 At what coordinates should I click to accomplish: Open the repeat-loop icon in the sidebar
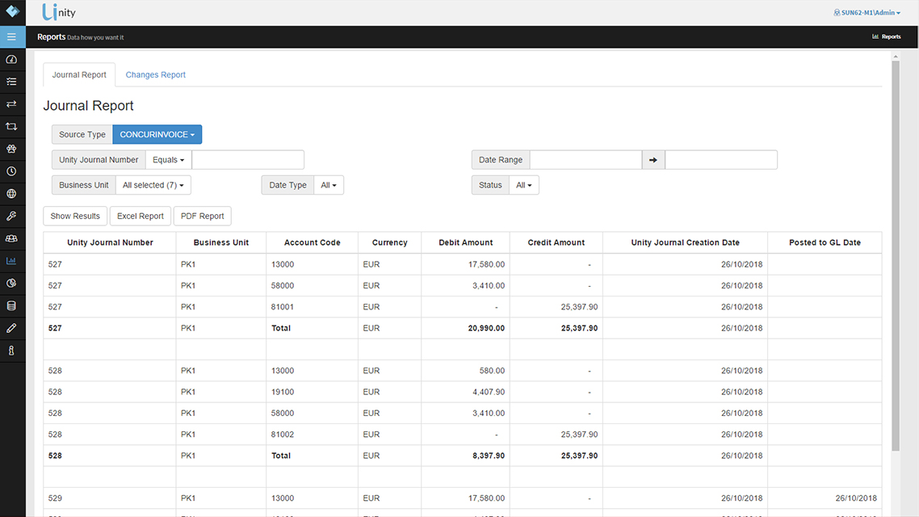11,126
